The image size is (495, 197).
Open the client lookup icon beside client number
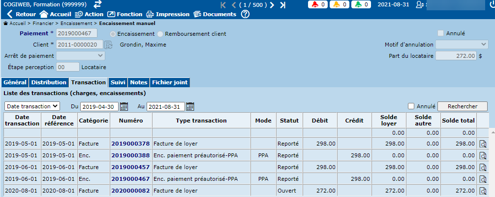[108, 45]
